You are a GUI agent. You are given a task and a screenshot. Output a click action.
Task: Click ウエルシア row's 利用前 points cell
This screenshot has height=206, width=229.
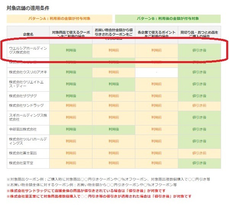click(x=156, y=50)
